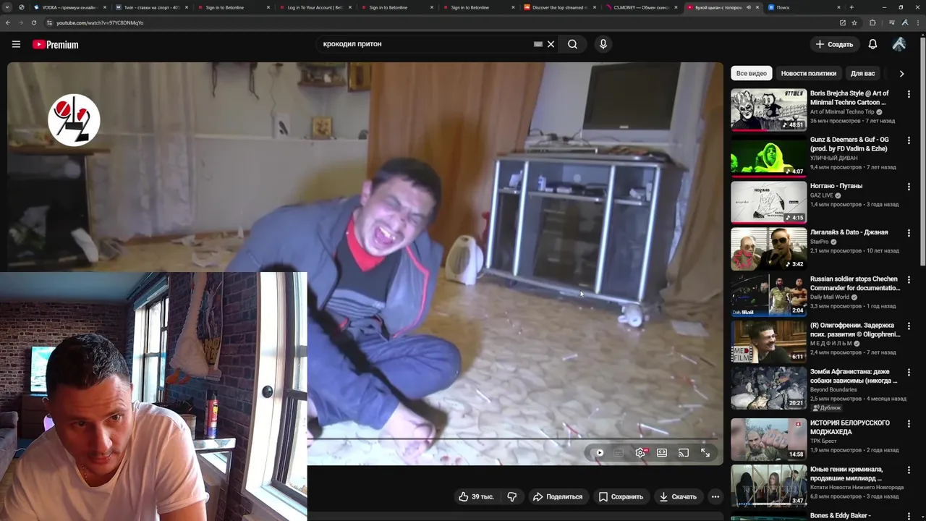
Task: Switch to the 1win browser tab
Action: [151, 7]
